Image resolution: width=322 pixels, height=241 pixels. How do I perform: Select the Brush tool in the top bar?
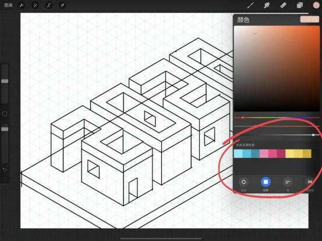[x=250, y=5]
